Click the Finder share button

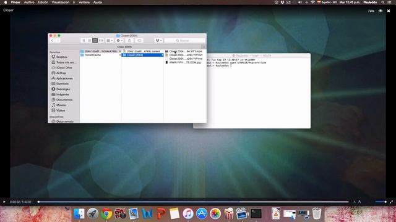coord(129,41)
